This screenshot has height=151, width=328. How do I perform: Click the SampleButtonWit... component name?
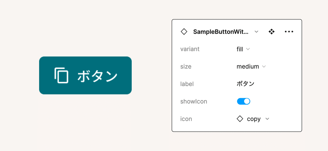[221, 32]
